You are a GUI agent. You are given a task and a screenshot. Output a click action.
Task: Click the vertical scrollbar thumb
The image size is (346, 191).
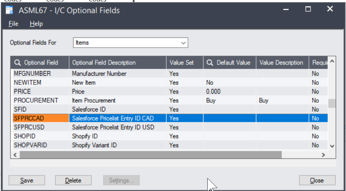[331, 103]
